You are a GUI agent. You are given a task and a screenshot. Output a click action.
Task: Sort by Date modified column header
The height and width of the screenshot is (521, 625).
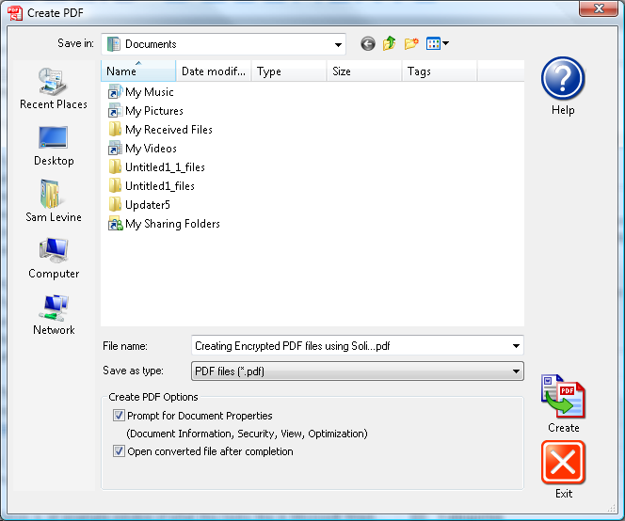pyautogui.click(x=214, y=71)
